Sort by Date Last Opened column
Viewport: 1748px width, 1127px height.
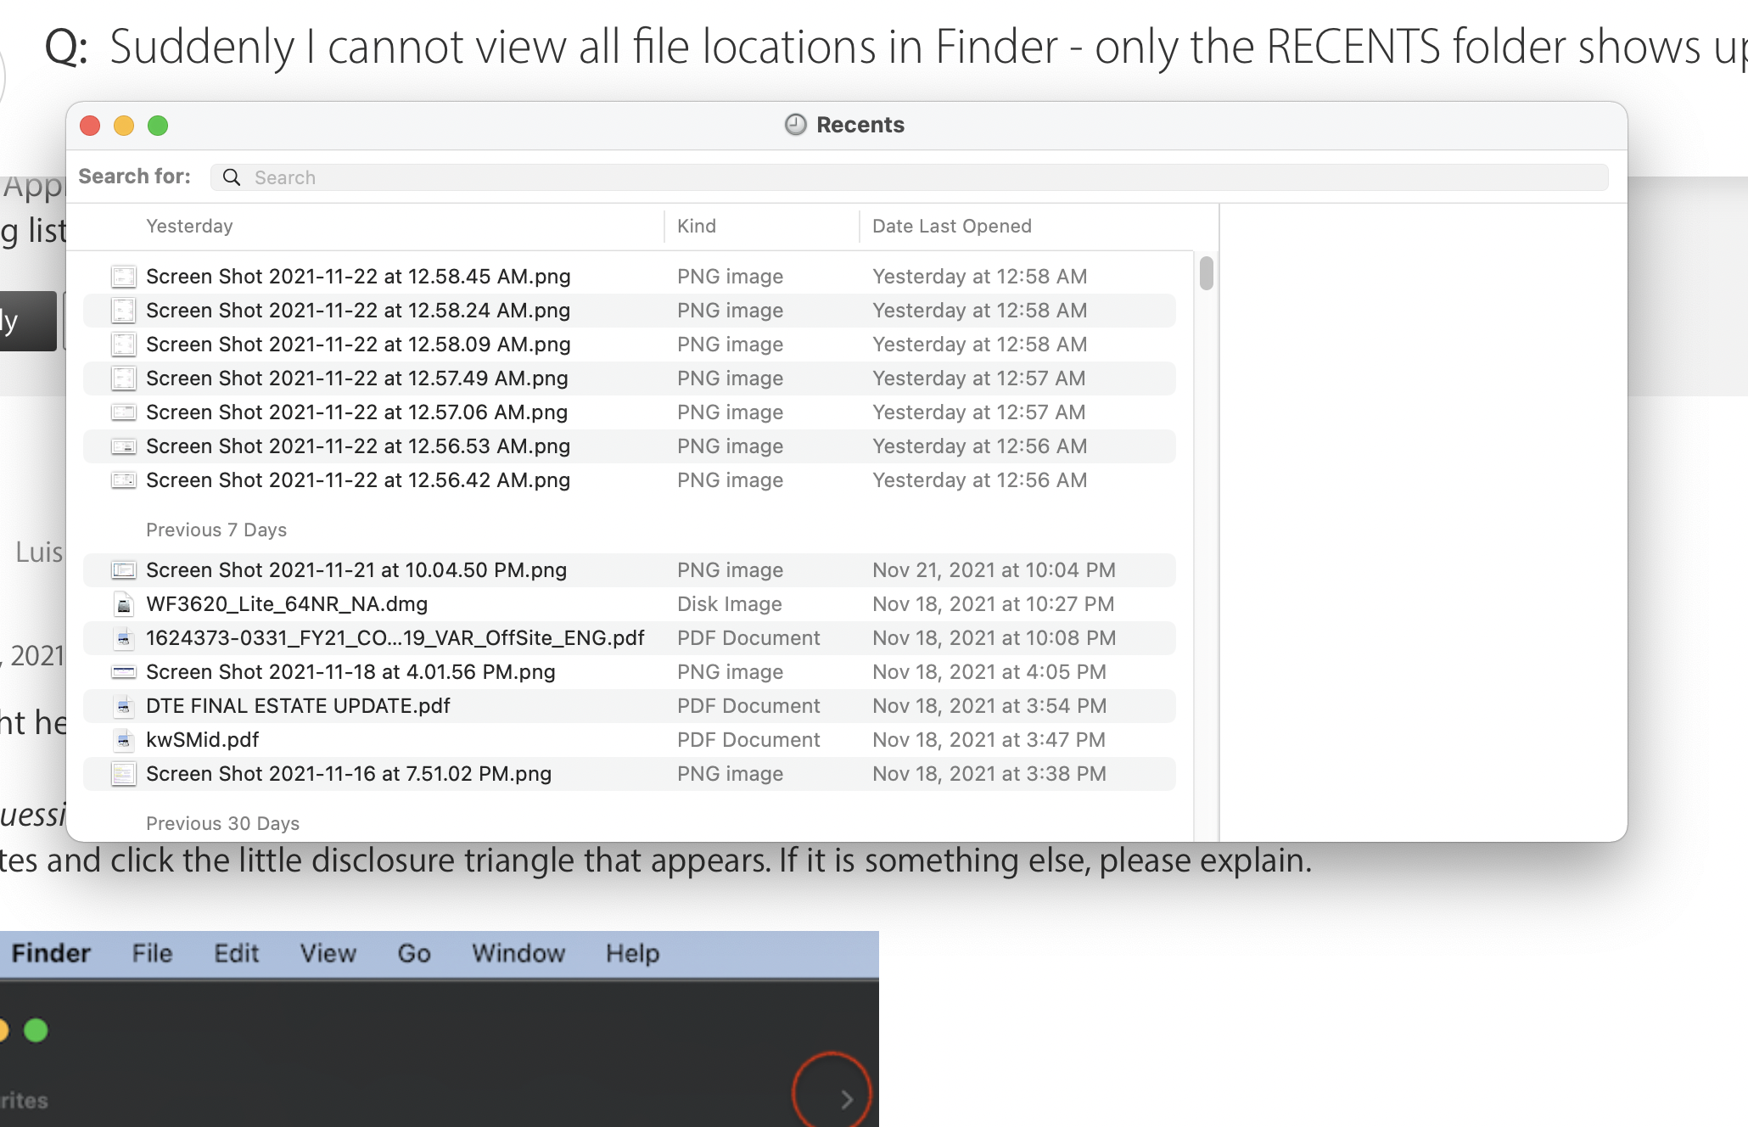coord(951,226)
